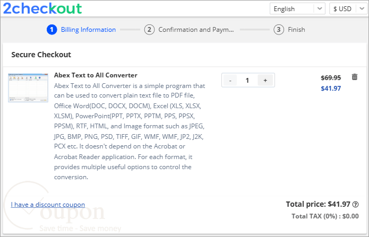Screen dimensions: 369x237
Task: Increase quantity with the plus button
Action: (265, 80)
